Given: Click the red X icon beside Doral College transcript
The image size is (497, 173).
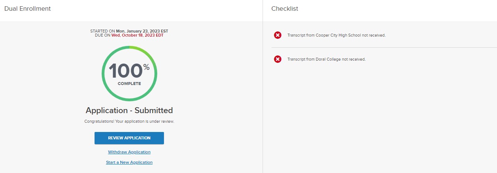Looking at the screenshot, I should [277, 59].
